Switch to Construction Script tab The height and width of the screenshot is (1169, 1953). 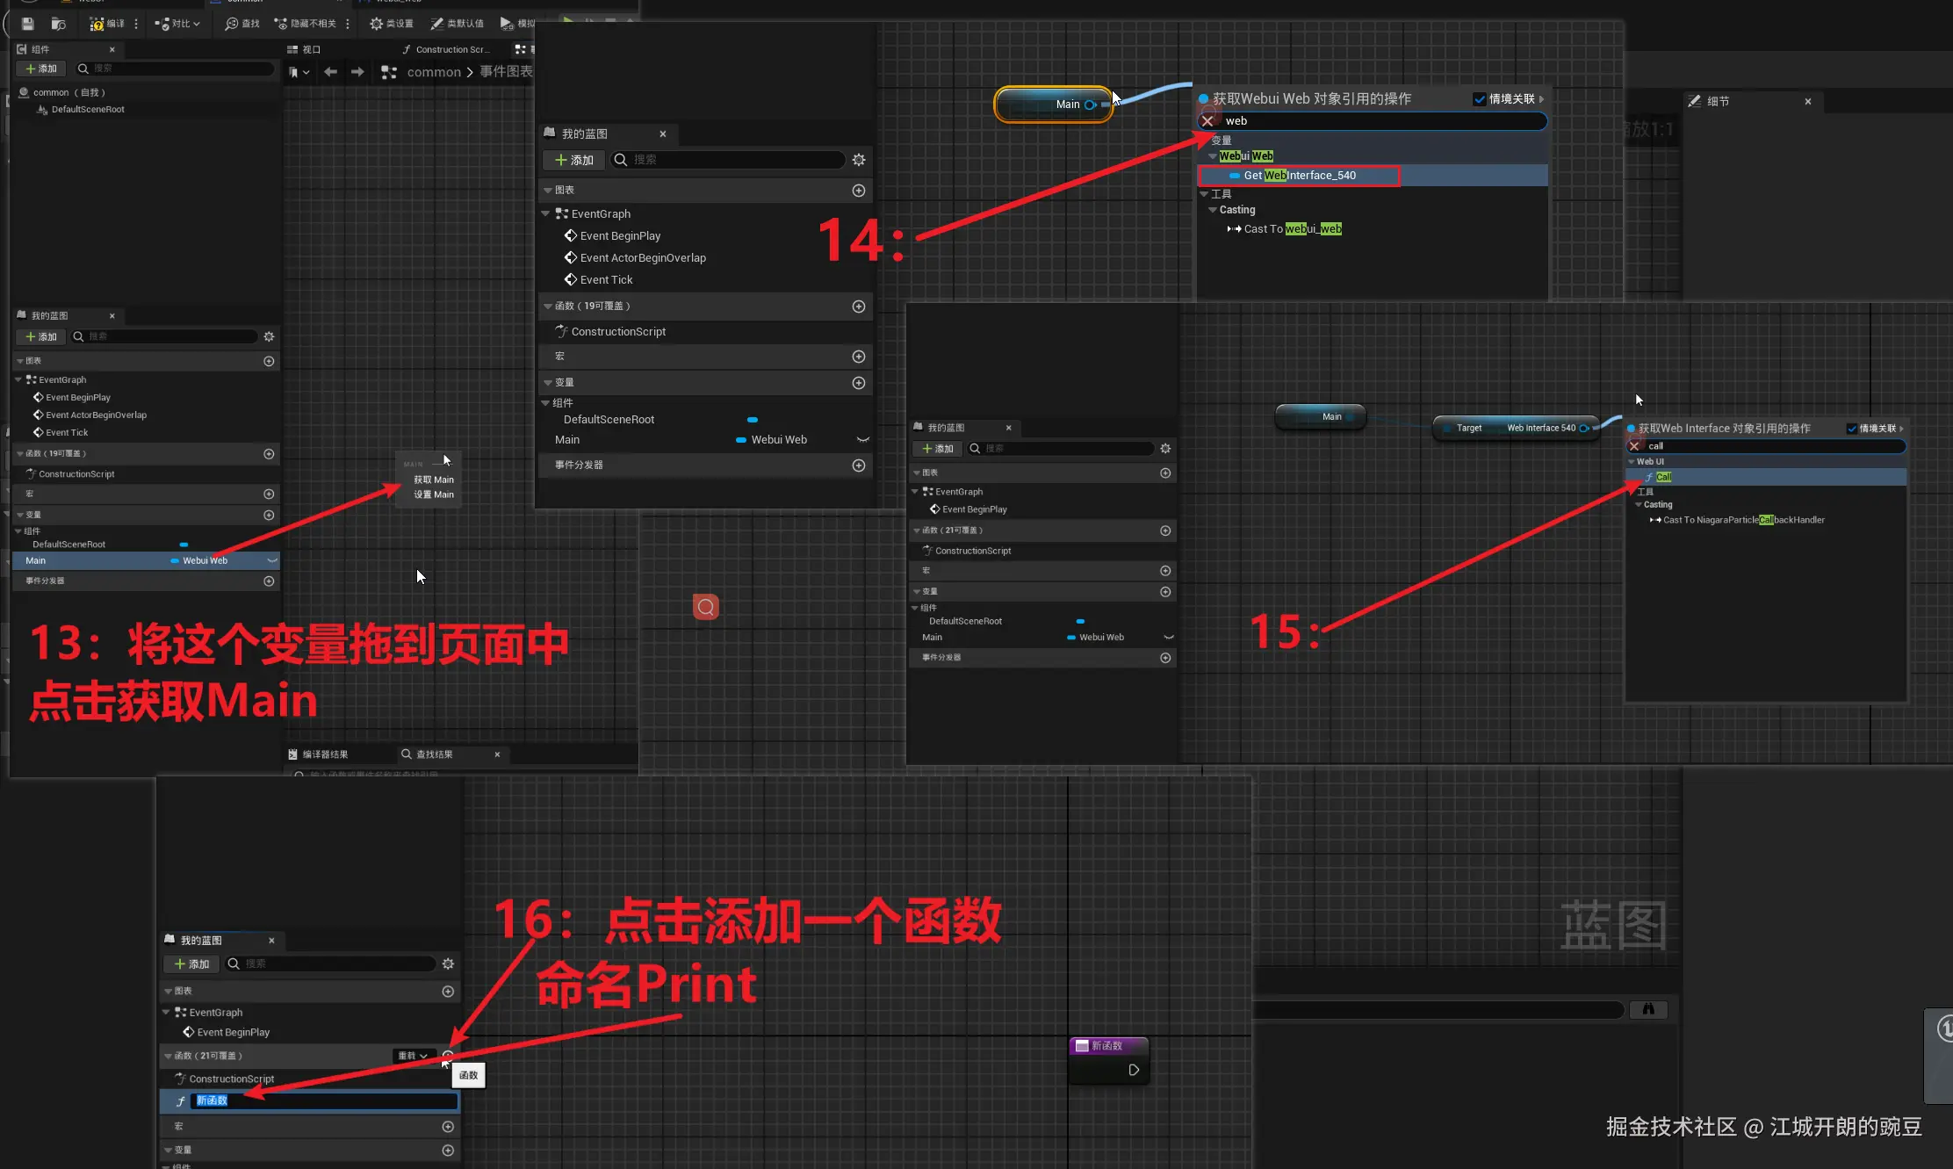446,49
